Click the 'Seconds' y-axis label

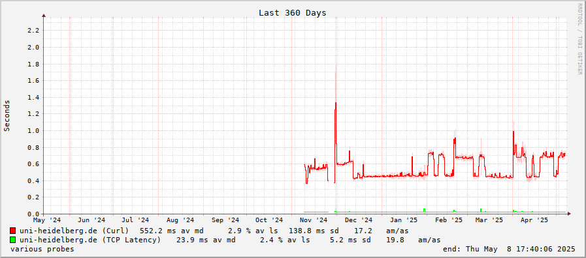[7, 115]
